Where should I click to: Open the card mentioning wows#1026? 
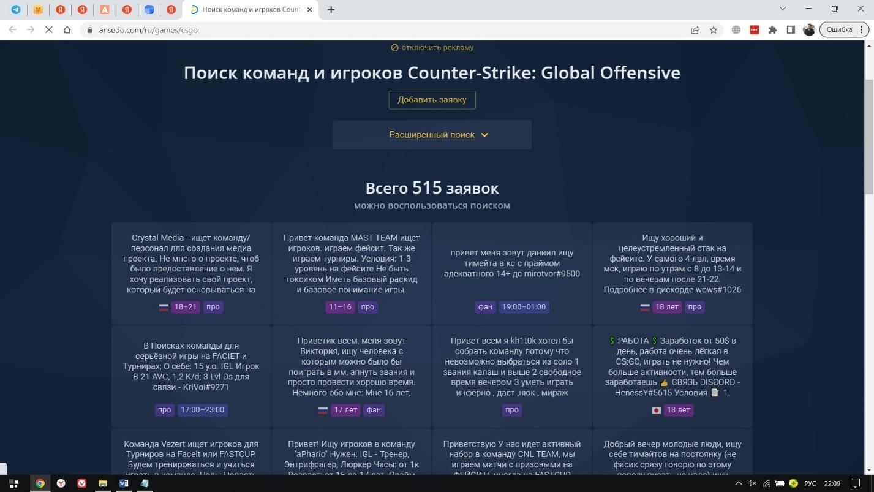point(672,273)
